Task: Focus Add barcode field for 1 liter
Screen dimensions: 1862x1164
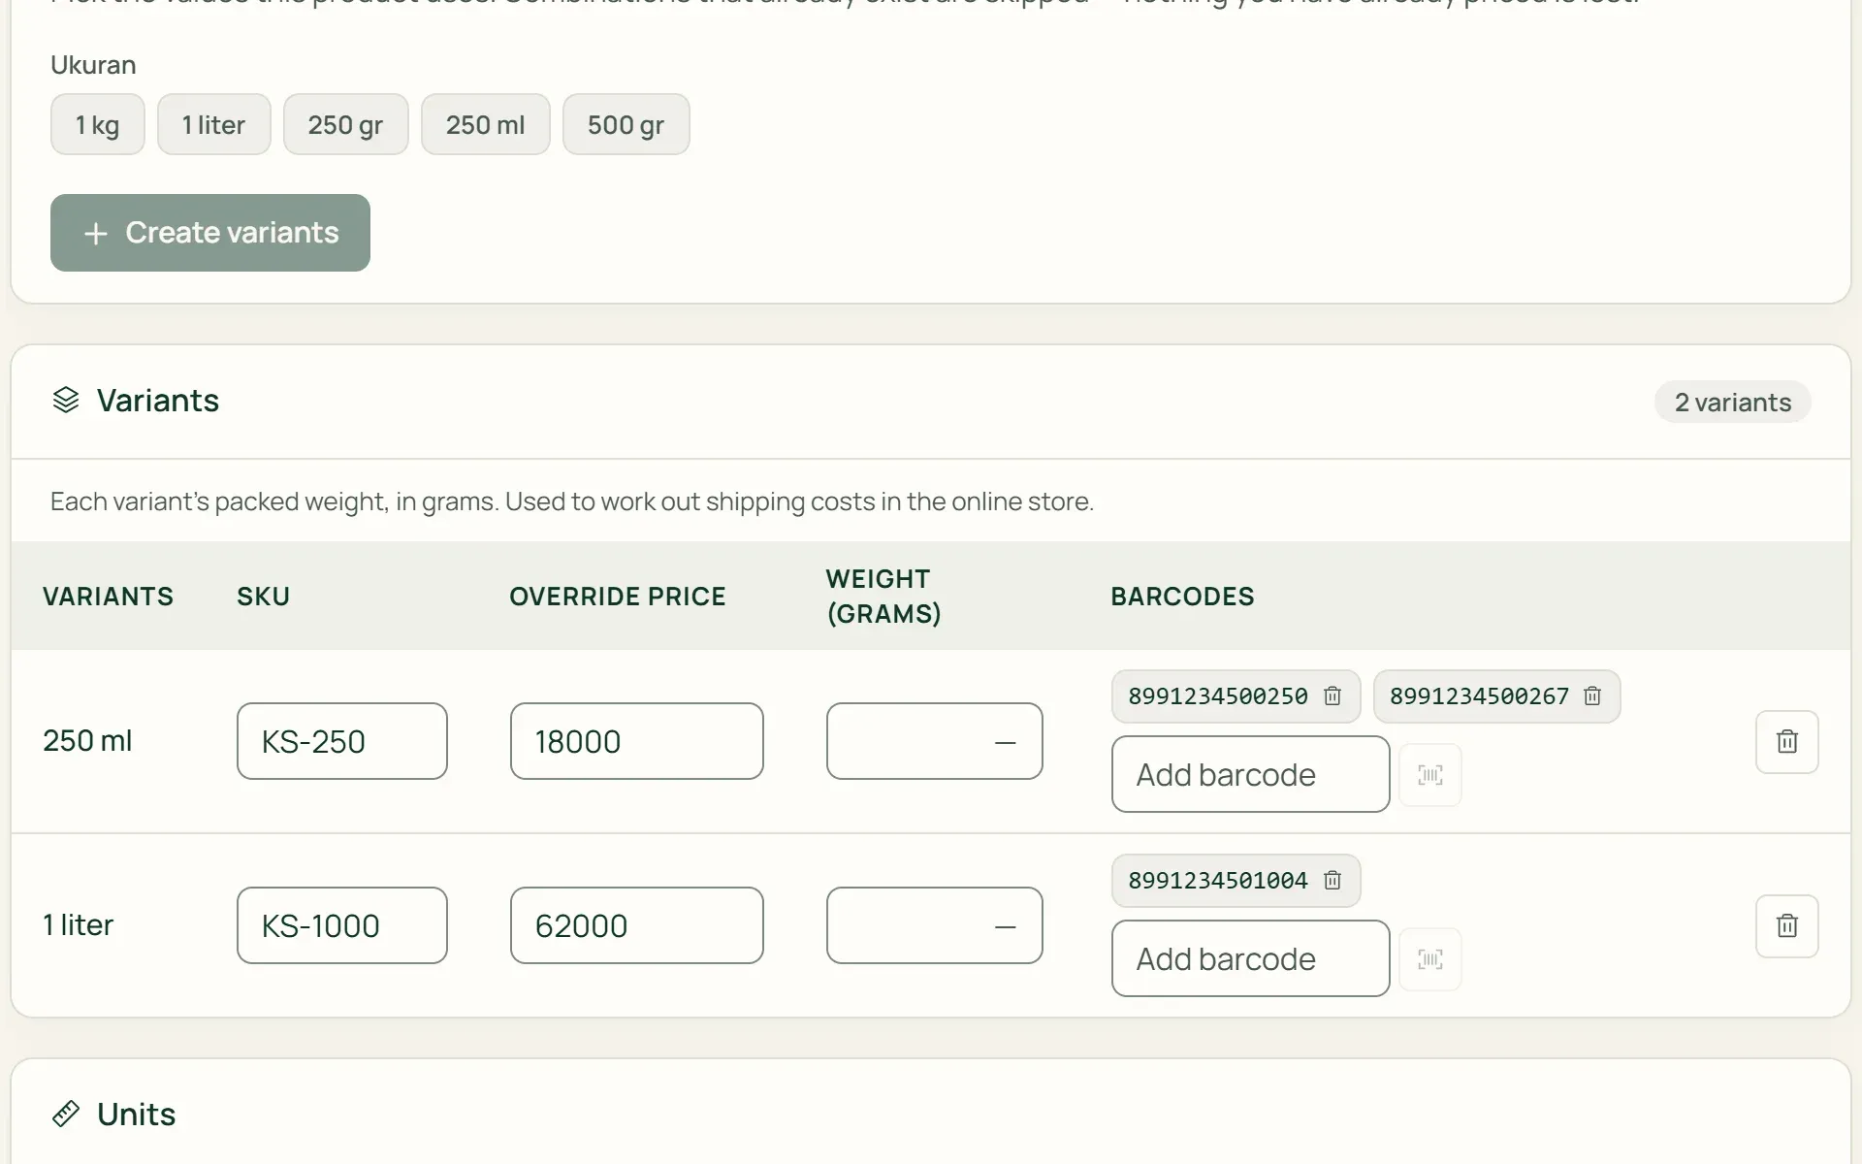Action: [x=1251, y=958]
